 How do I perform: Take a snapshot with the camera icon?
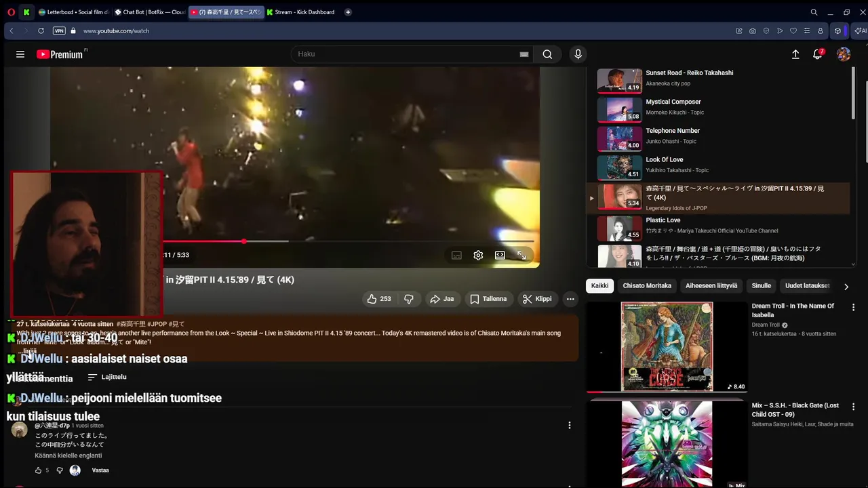pyautogui.click(x=753, y=30)
